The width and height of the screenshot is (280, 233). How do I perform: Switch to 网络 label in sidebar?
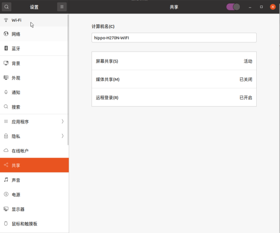pos(16,34)
